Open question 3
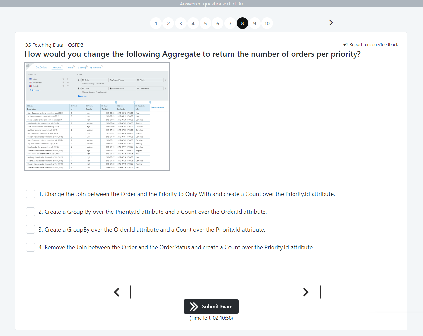Image resolution: width=423 pixels, height=336 pixels. coord(181,23)
